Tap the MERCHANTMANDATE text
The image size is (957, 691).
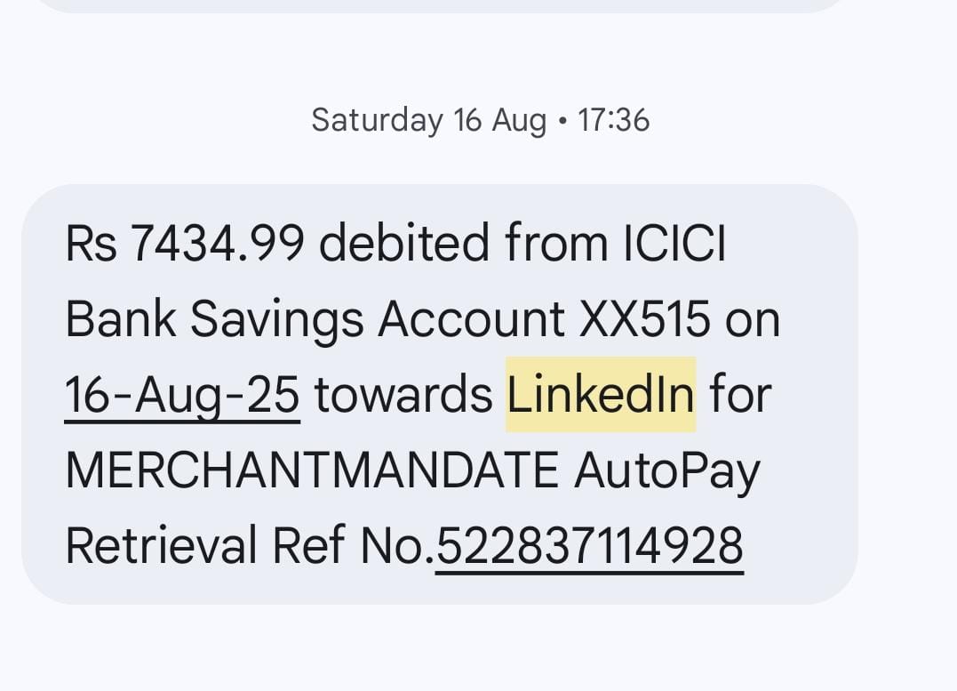pos(312,470)
